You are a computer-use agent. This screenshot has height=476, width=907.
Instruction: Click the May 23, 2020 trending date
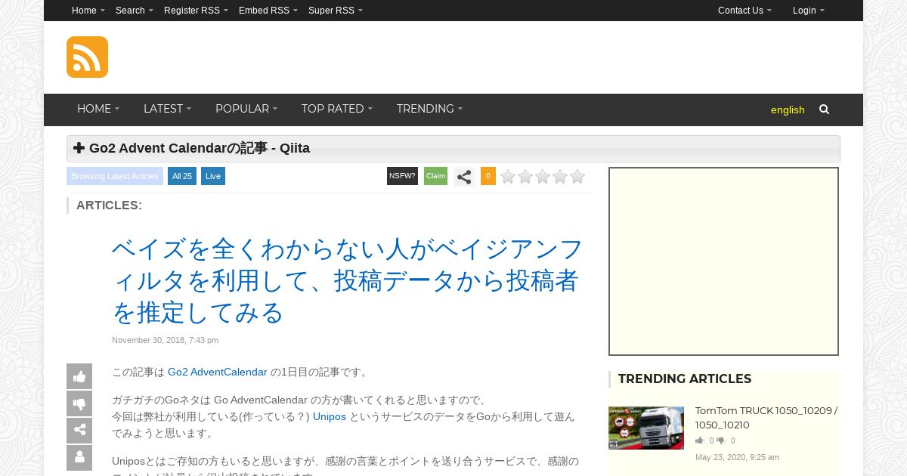point(737,457)
